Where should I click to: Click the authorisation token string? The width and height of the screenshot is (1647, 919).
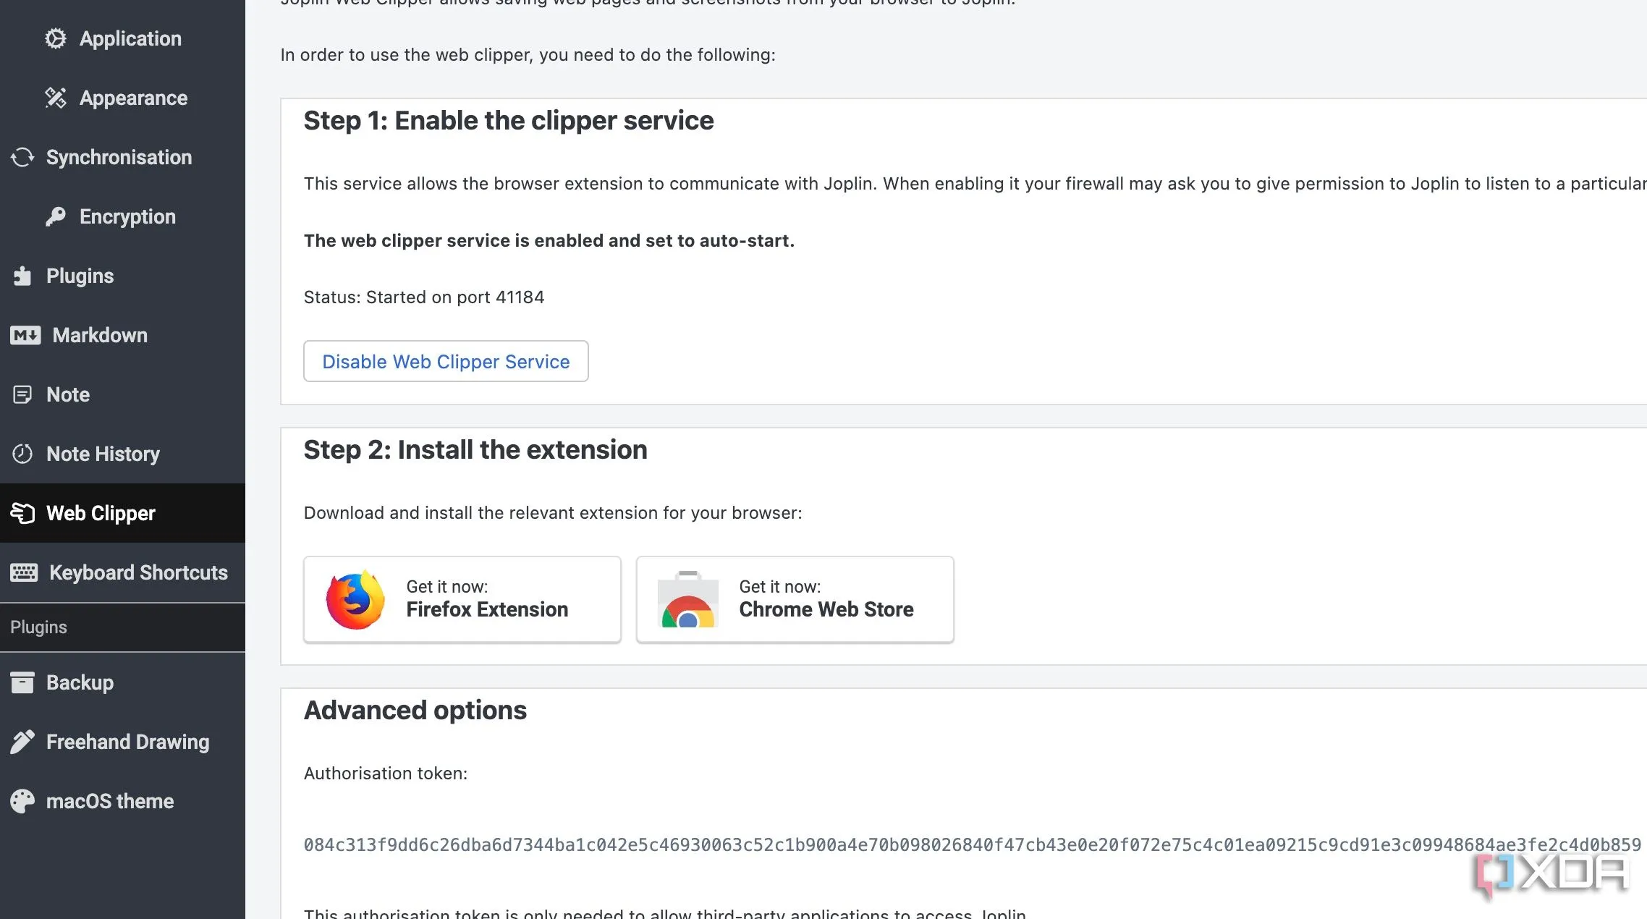[972, 844]
